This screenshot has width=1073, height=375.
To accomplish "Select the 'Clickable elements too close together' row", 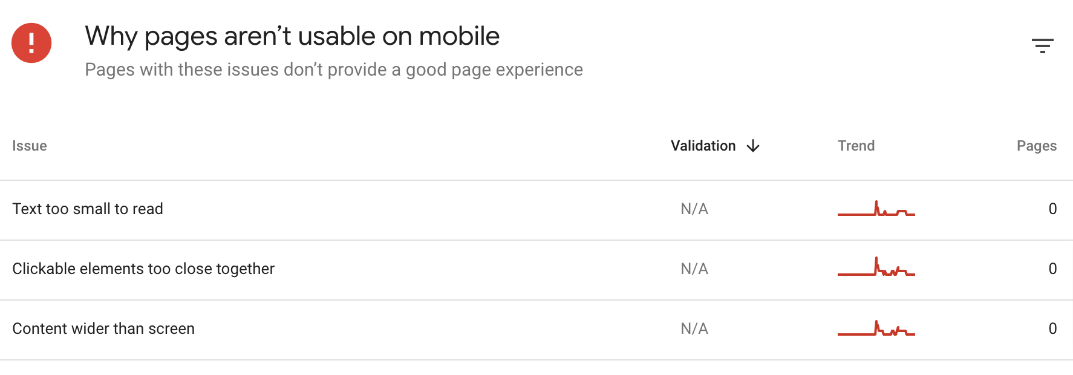I will click(x=143, y=269).
